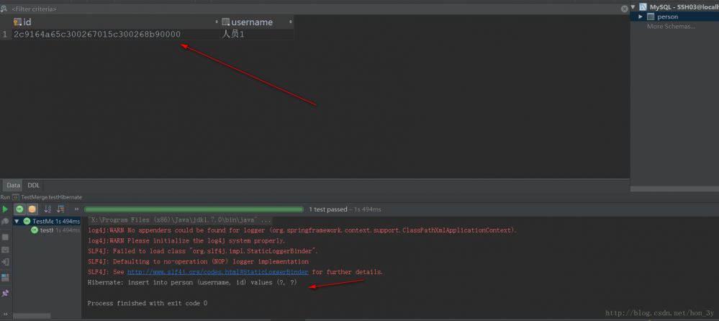This screenshot has height=321, width=719.
Task: Open the slf4j.org StaticLoggerBinder link
Action: click(218, 272)
